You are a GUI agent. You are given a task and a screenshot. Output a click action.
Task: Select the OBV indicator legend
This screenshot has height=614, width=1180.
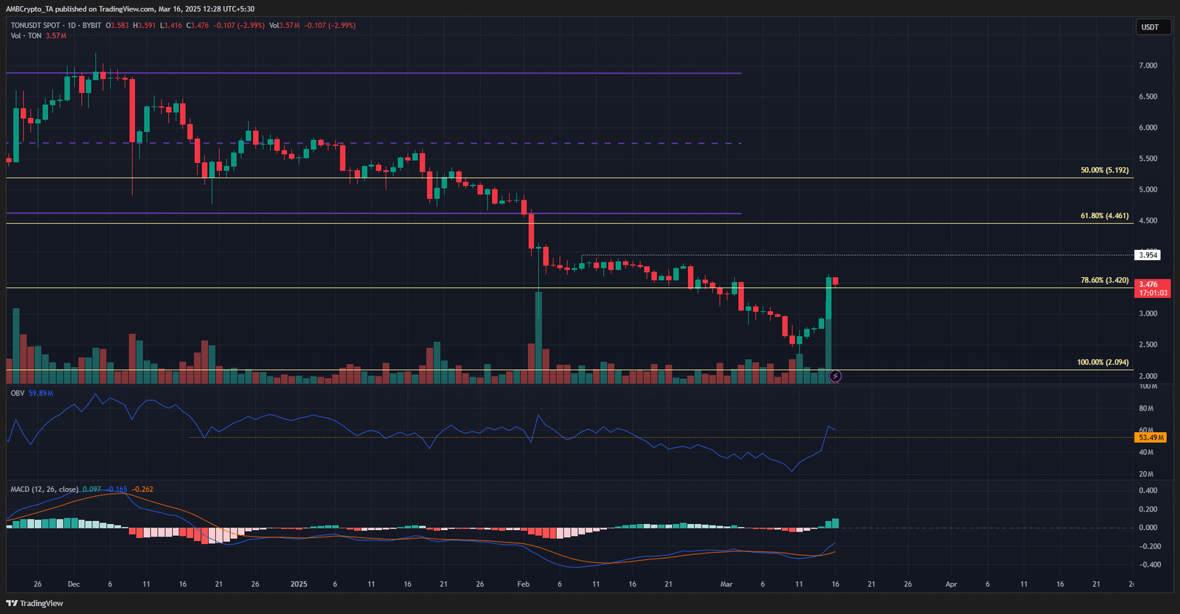click(x=17, y=393)
